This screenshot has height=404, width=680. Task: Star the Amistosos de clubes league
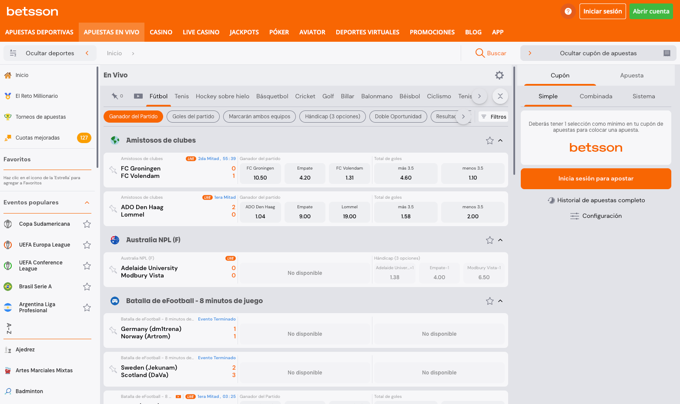(490, 140)
